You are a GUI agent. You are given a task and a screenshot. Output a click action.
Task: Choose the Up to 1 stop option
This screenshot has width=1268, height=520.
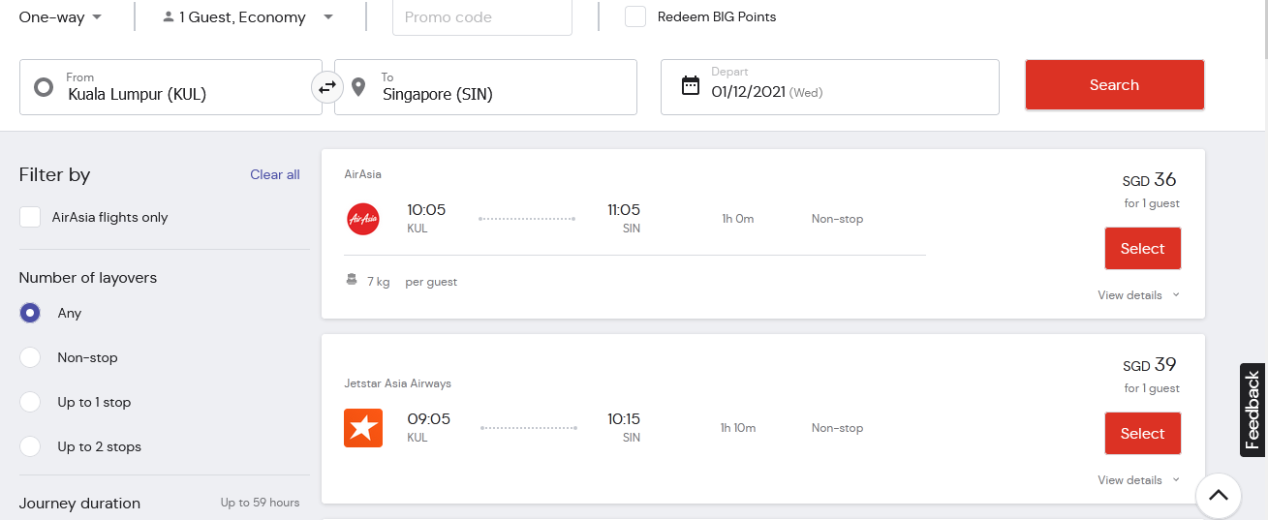30,402
